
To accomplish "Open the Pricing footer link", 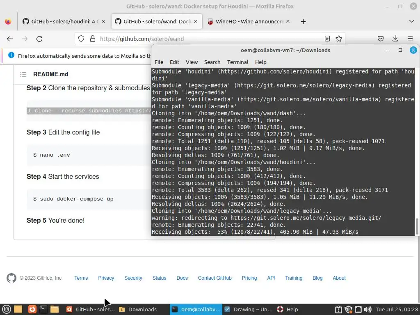I will tap(249, 278).
